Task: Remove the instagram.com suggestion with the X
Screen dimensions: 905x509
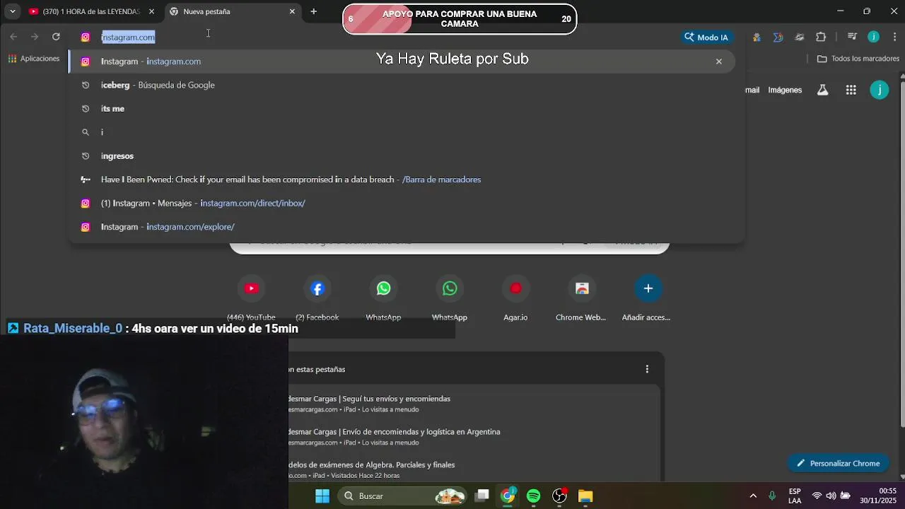Action: [719, 62]
